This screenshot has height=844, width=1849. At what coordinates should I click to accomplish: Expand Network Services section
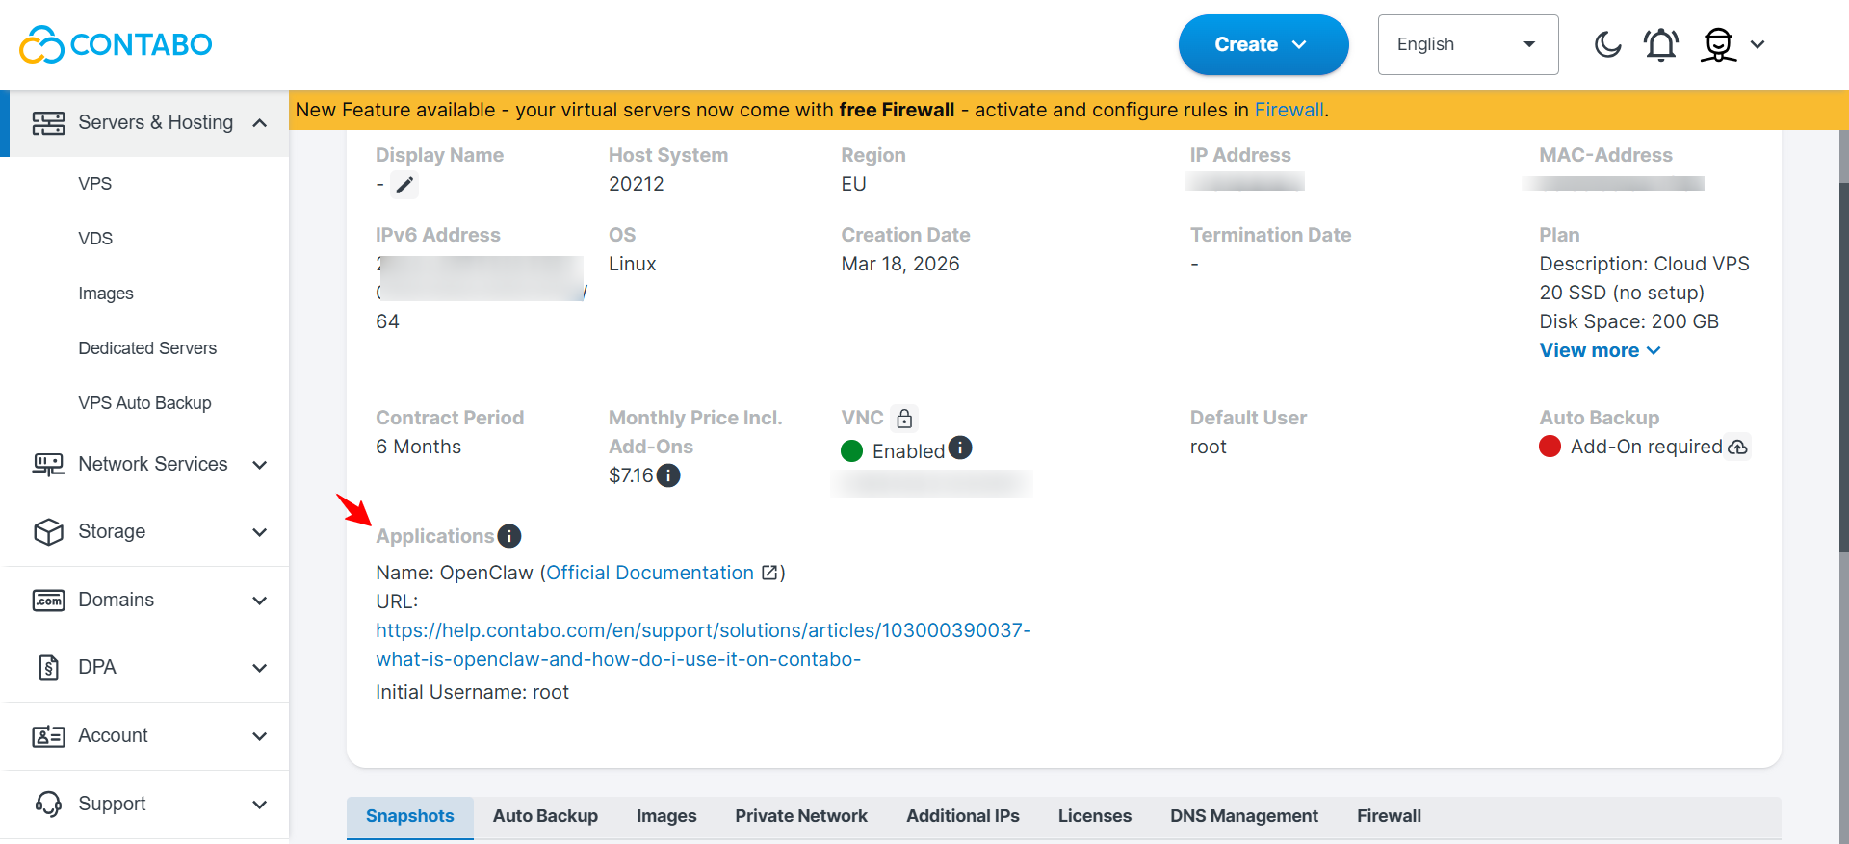(260, 465)
